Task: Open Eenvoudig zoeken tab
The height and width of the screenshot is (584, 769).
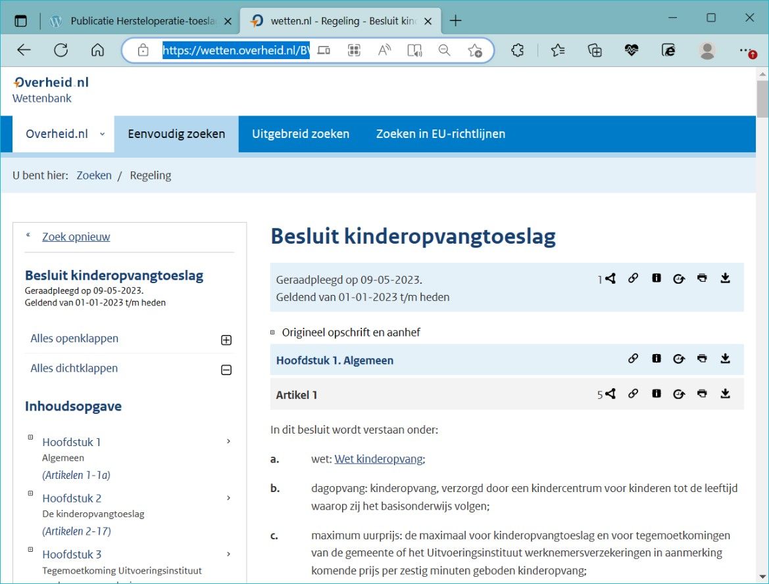Action: tap(176, 134)
